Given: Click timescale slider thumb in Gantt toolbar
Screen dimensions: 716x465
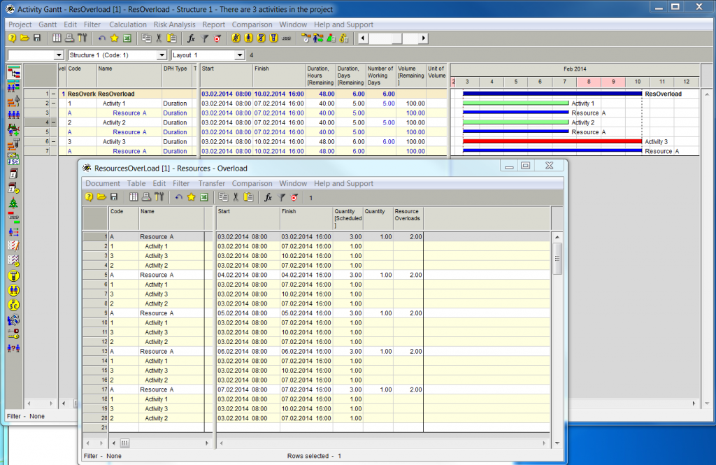Looking at the screenshot, I should coord(396,38).
